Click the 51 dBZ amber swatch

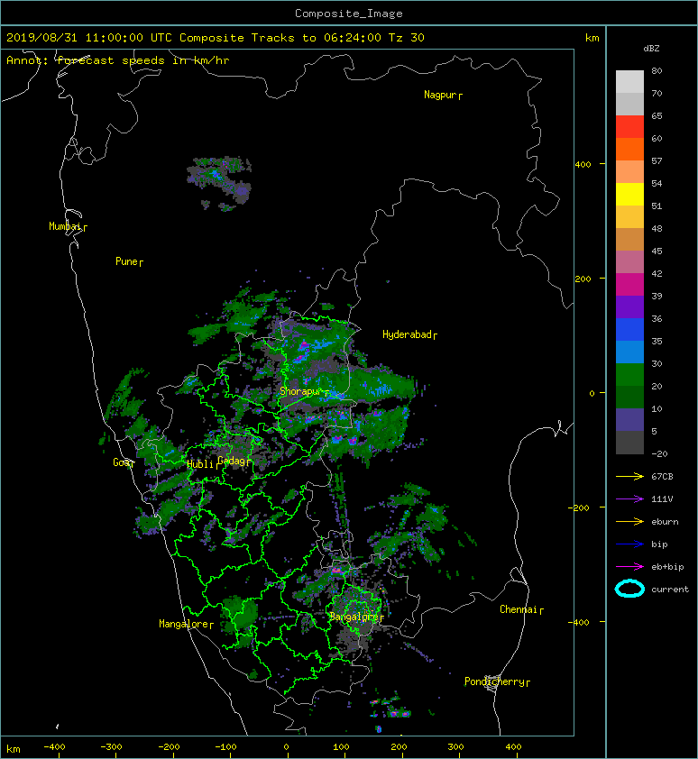click(x=629, y=217)
